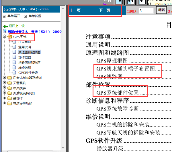Click the 菜单展开 label
172x152 pixels.
[x=14, y=16]
